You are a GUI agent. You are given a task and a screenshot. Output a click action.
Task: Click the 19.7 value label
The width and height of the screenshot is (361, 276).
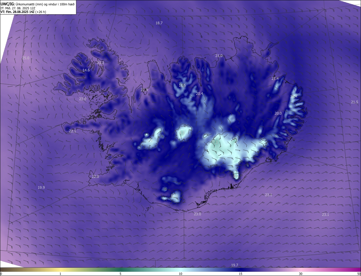pos(235,265)
